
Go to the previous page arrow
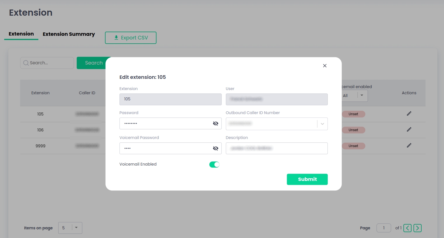(408, 228)
